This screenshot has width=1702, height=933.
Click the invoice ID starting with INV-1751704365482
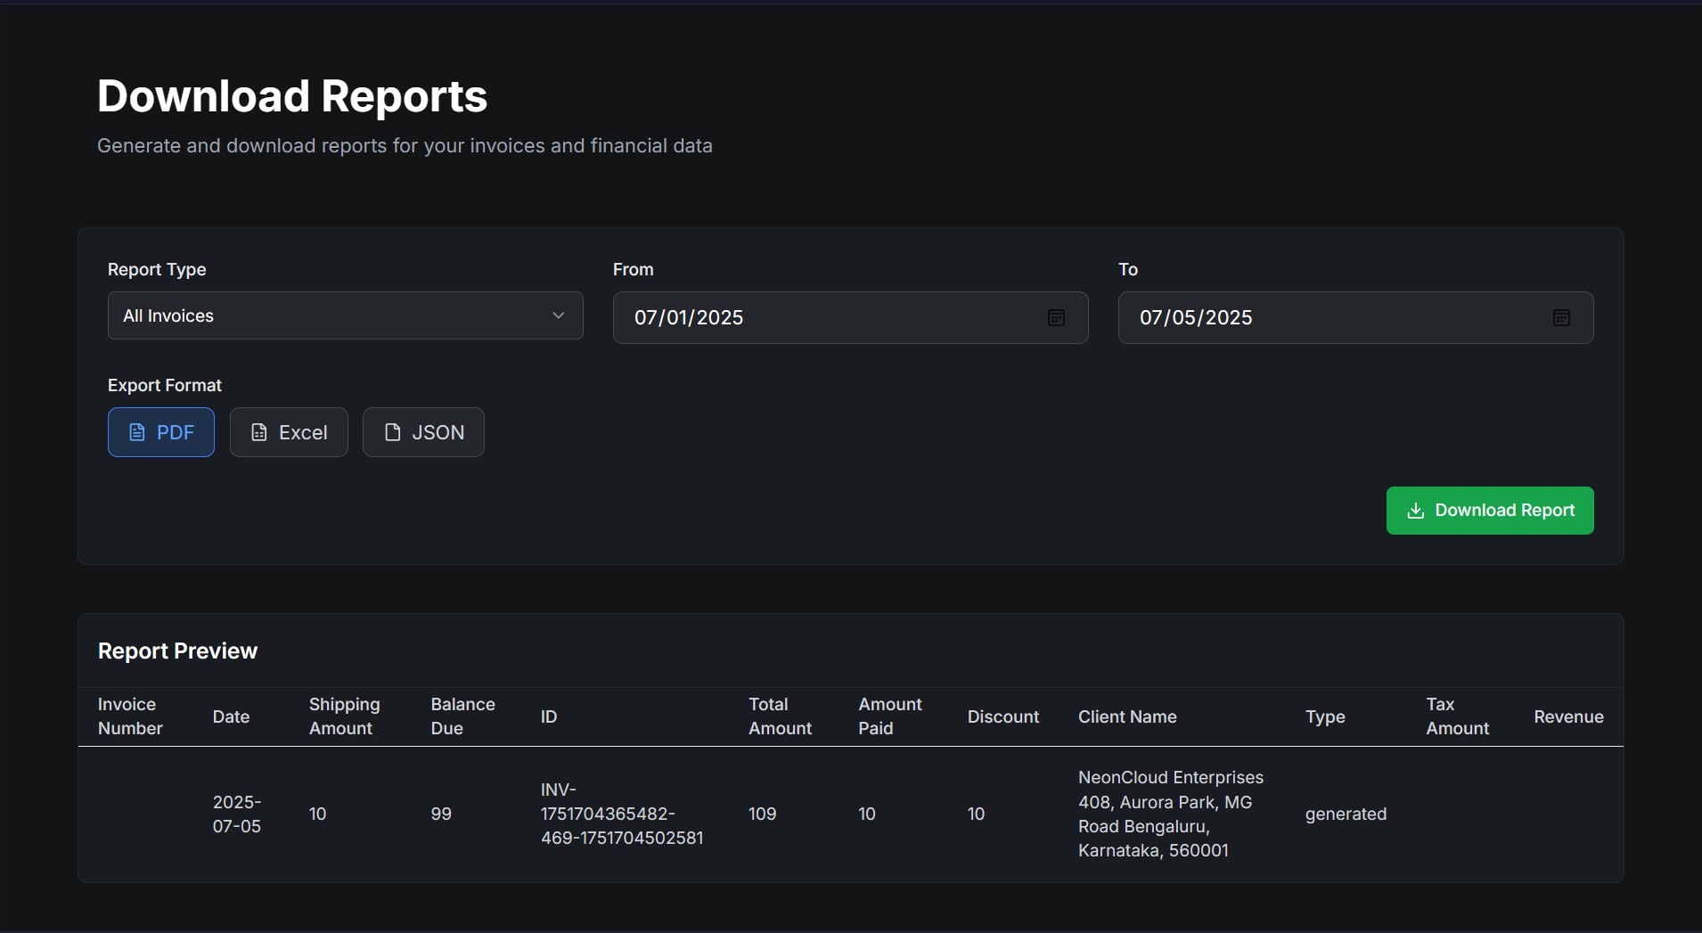point(622,814)
